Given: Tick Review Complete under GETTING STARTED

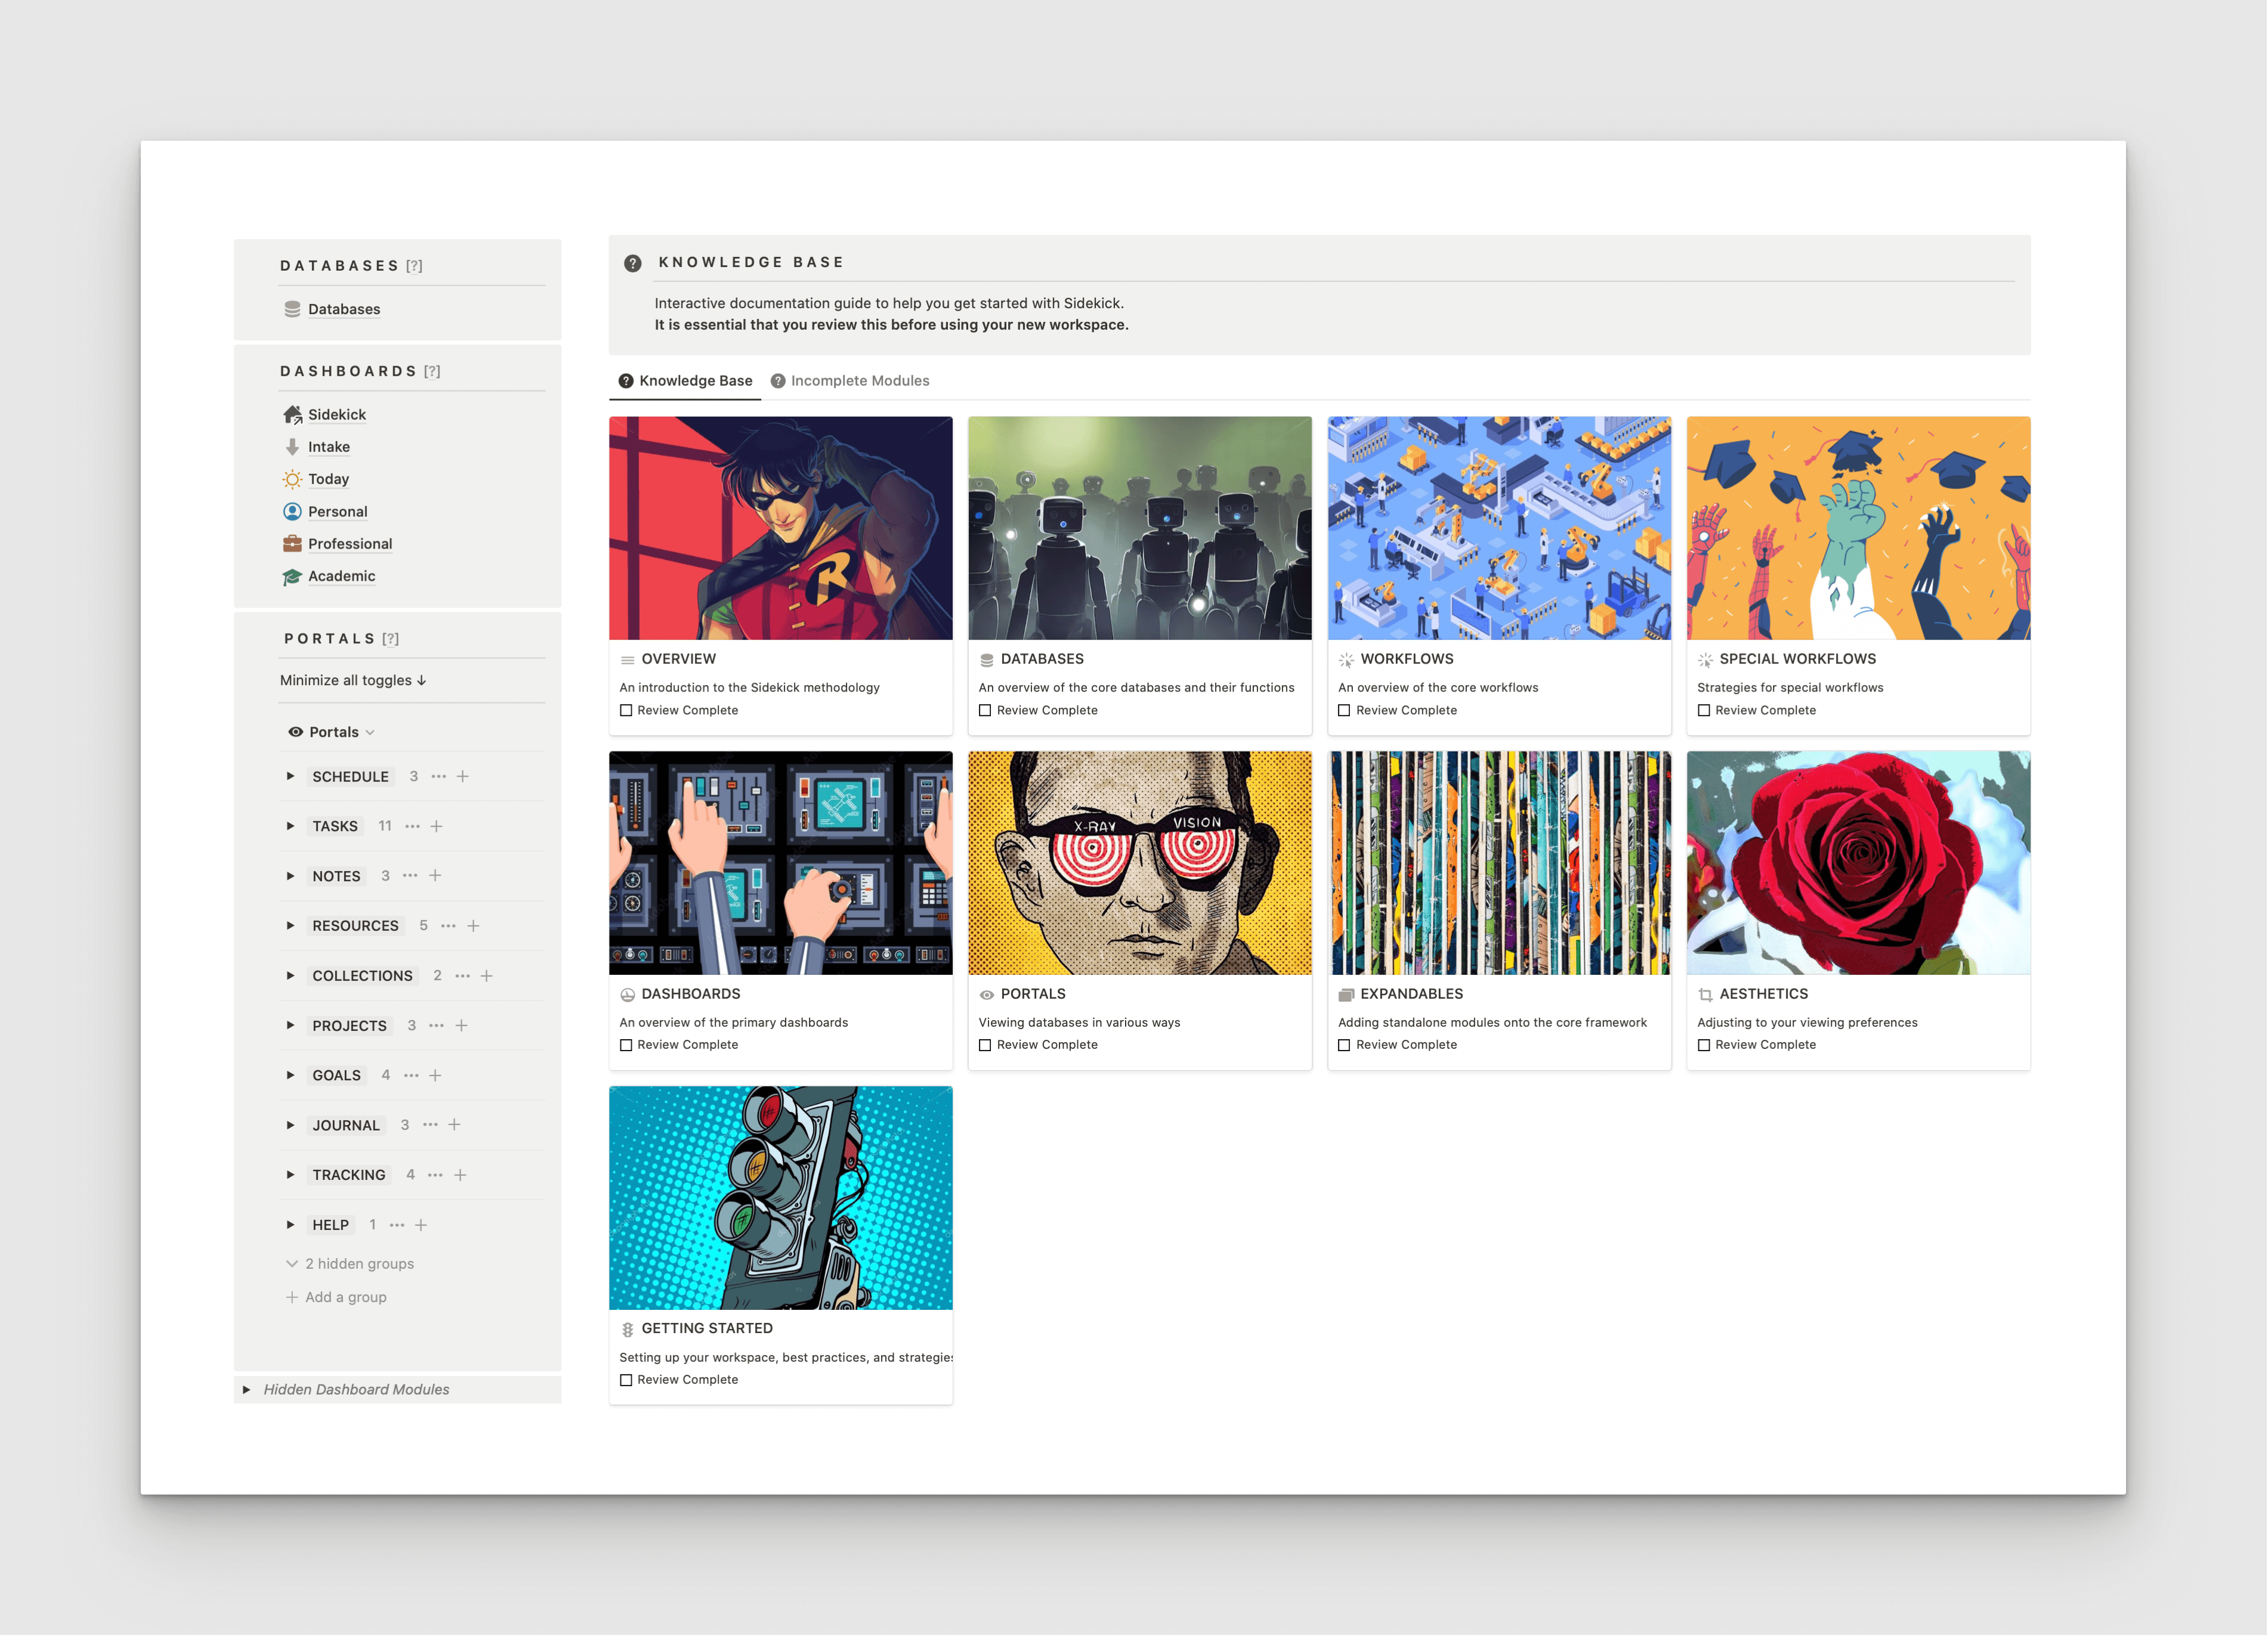Looking at the screenshot, I should (x=626, y=1380).
